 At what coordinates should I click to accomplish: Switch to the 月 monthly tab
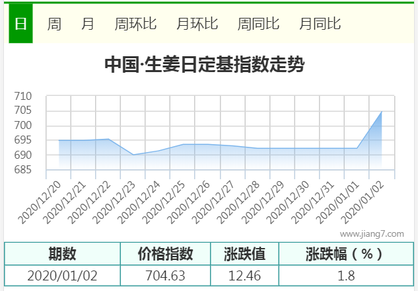[87, 24]
